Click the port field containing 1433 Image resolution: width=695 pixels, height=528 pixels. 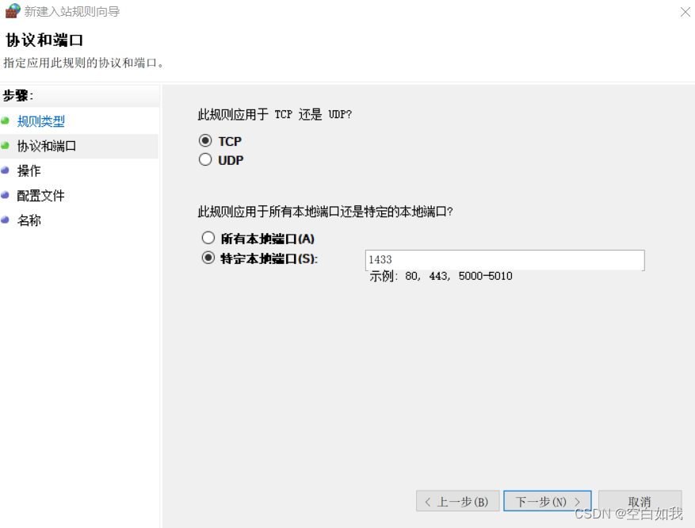pos(504,260)
